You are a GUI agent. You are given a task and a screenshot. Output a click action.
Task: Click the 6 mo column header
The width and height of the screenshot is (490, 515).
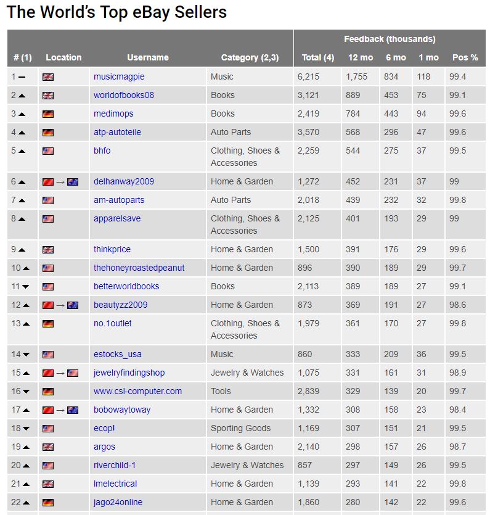pyautogui.click(x=396, y=57)
